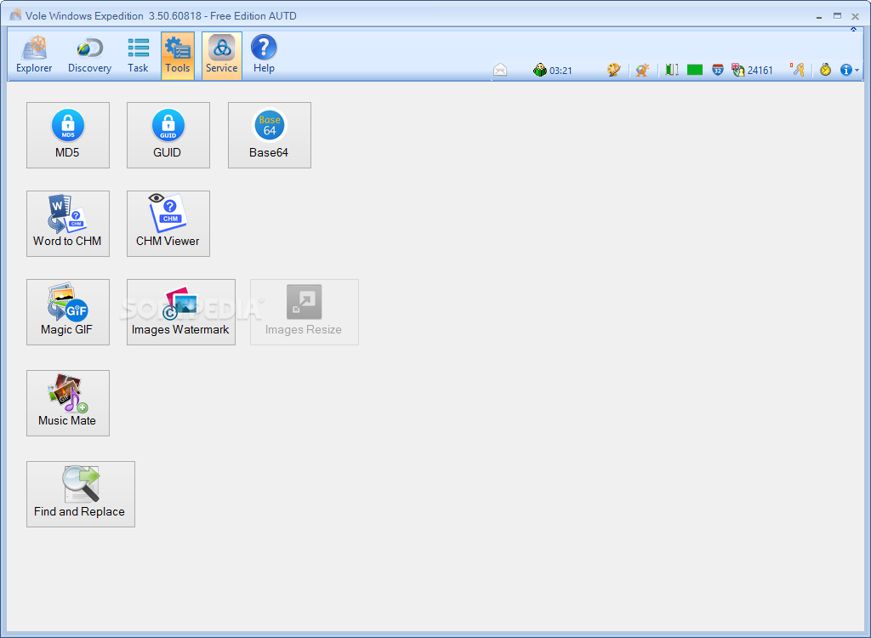
Task: Click the globe language translation icon
Action: pos(643,70)
